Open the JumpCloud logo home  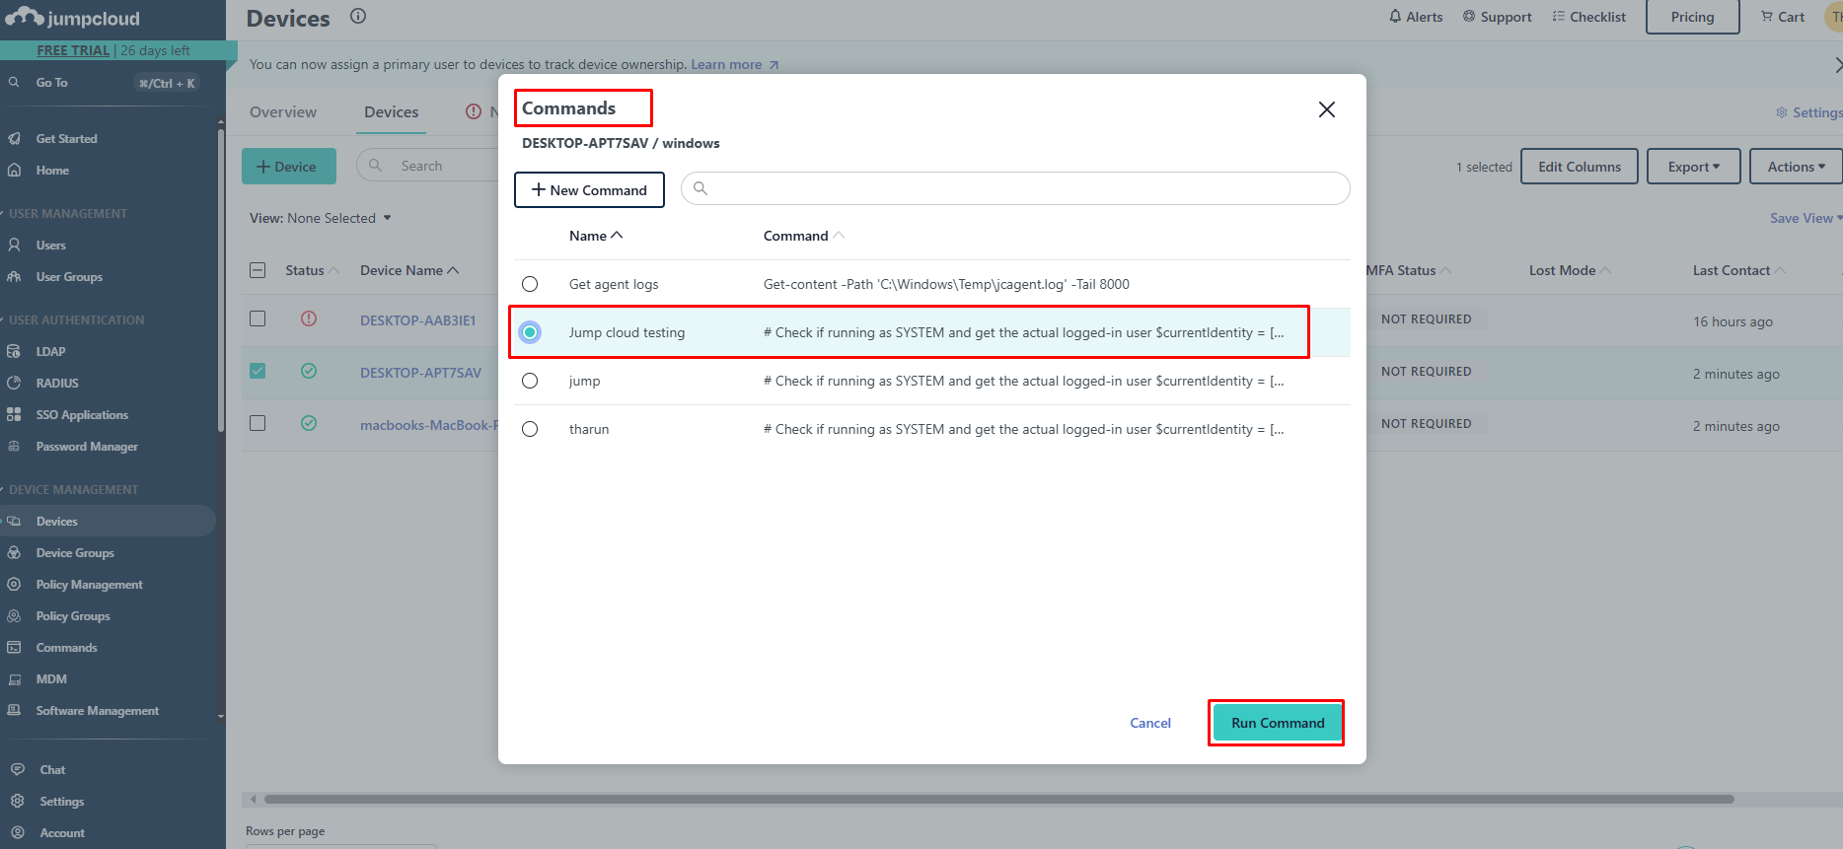click(x=73, y=18)
